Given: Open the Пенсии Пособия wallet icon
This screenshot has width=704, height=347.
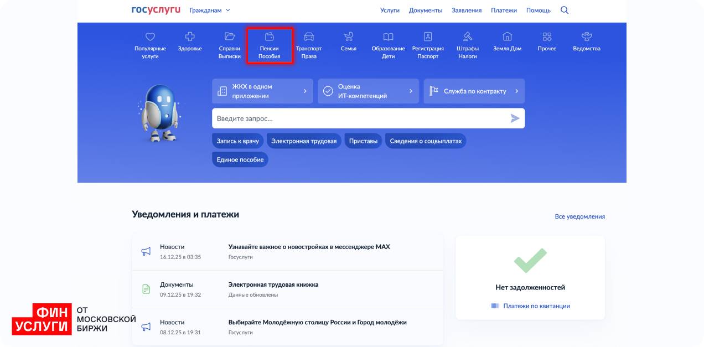Looking at the screenshot, I should [x=270, y=37].
